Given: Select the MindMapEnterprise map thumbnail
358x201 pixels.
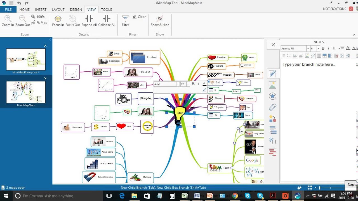Looking at the screenshot, I should point(26,59).
